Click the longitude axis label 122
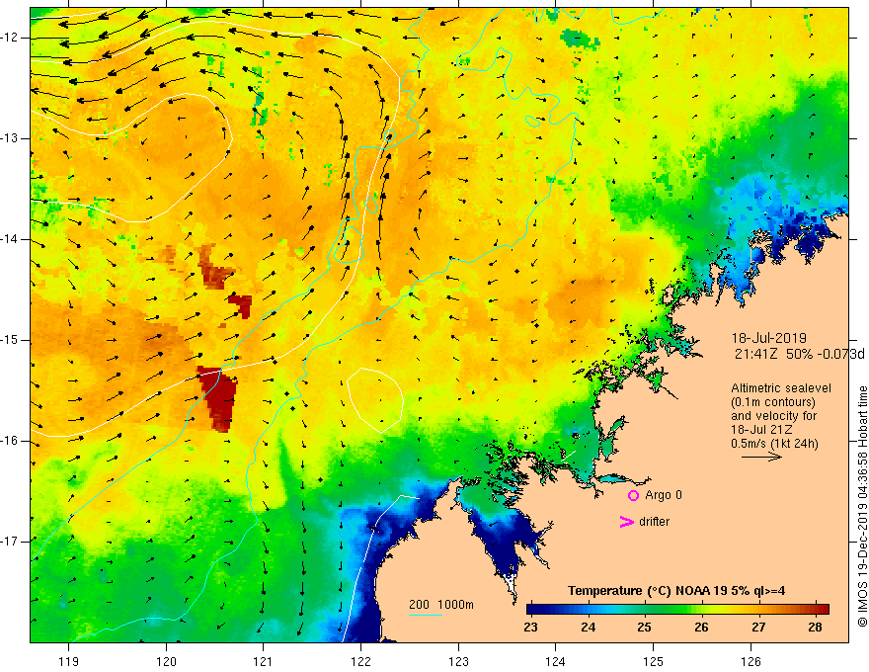869x672 pixels. [x=360, y=661]
